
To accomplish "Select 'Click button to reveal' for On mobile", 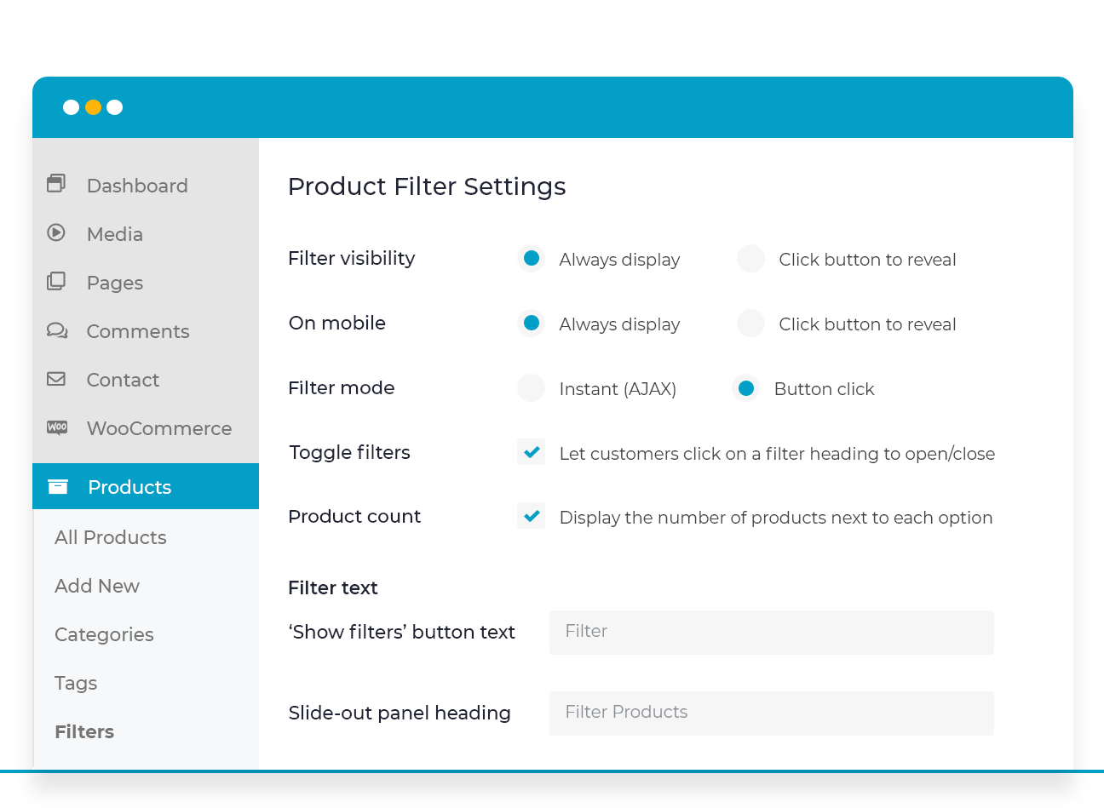I will click(750, 323).
